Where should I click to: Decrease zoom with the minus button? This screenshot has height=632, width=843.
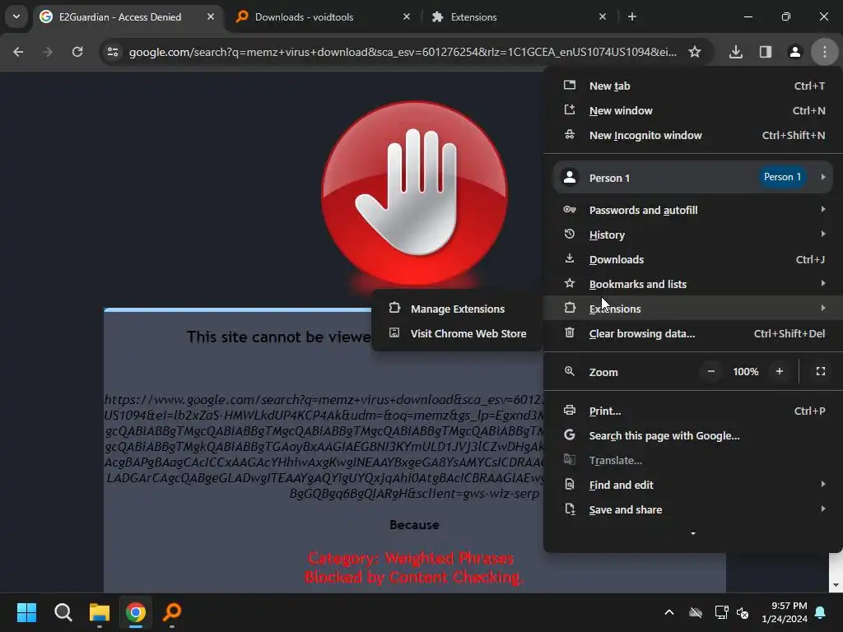pyautogui.click(x=710, y=371)
